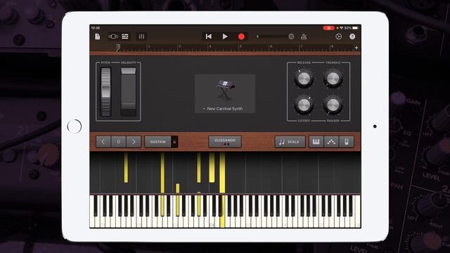
Task: Reset octave via the 0 button
Action: (x=118, y=142)
